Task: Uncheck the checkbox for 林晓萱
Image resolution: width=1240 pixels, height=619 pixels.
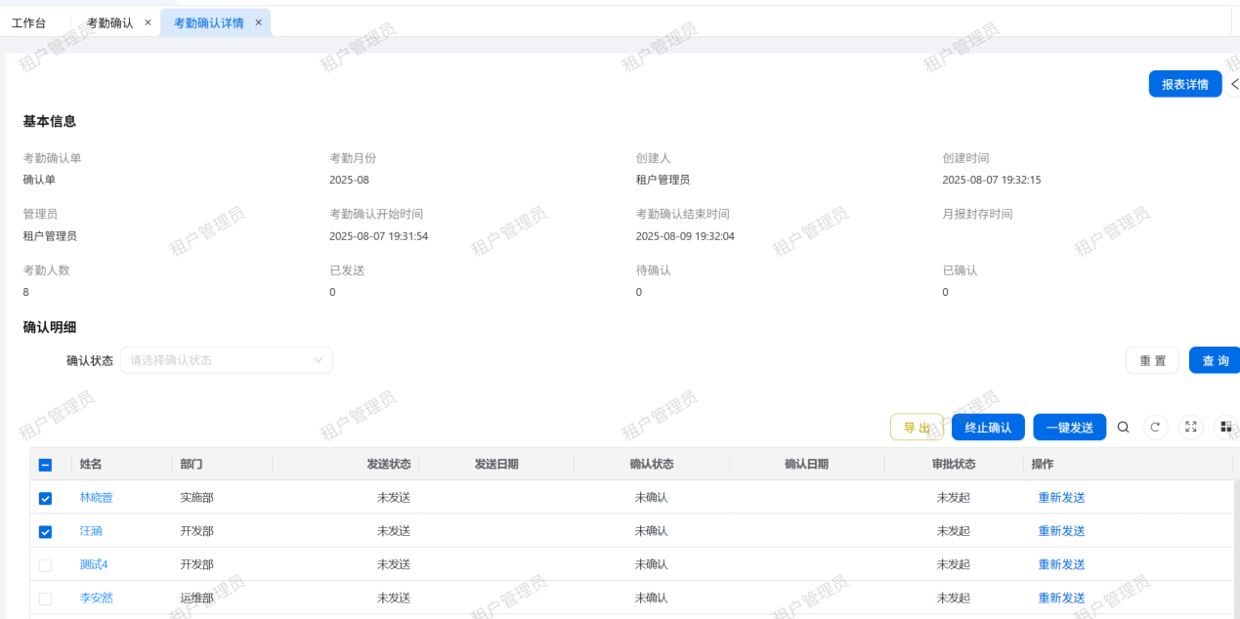Action: click(x=45, y=498)
